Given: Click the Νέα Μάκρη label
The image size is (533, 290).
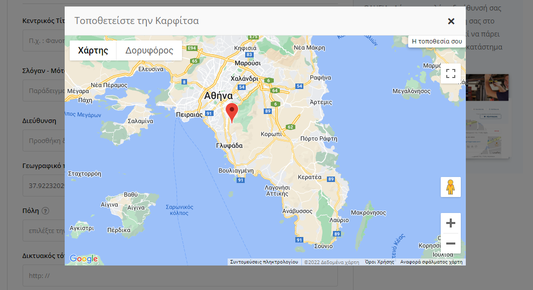Looking at the screenshot, I should 309,48.
